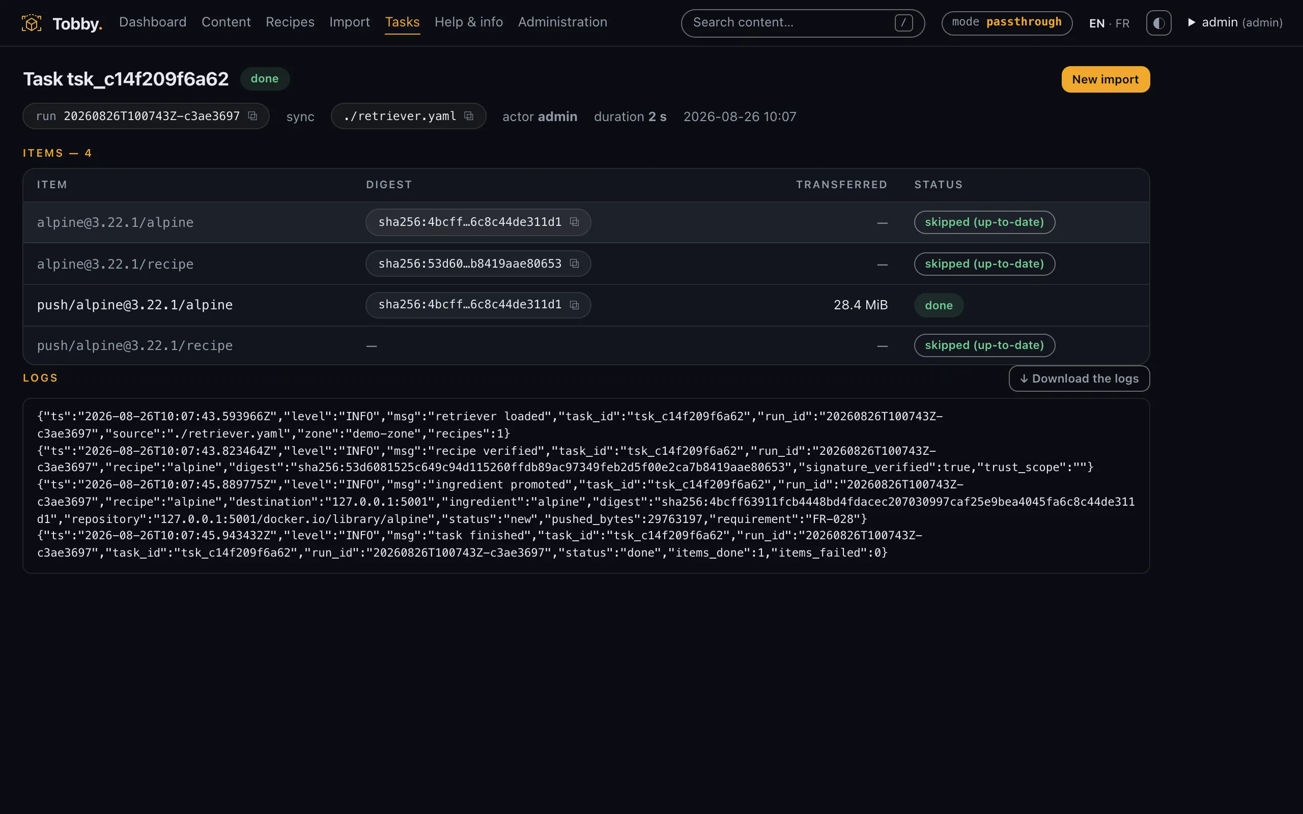The height and width of the screenshot is (814, 1303).
Task: Copy digest for alpine@3.22.1/alpine row
Action: [x=575, y=222]
